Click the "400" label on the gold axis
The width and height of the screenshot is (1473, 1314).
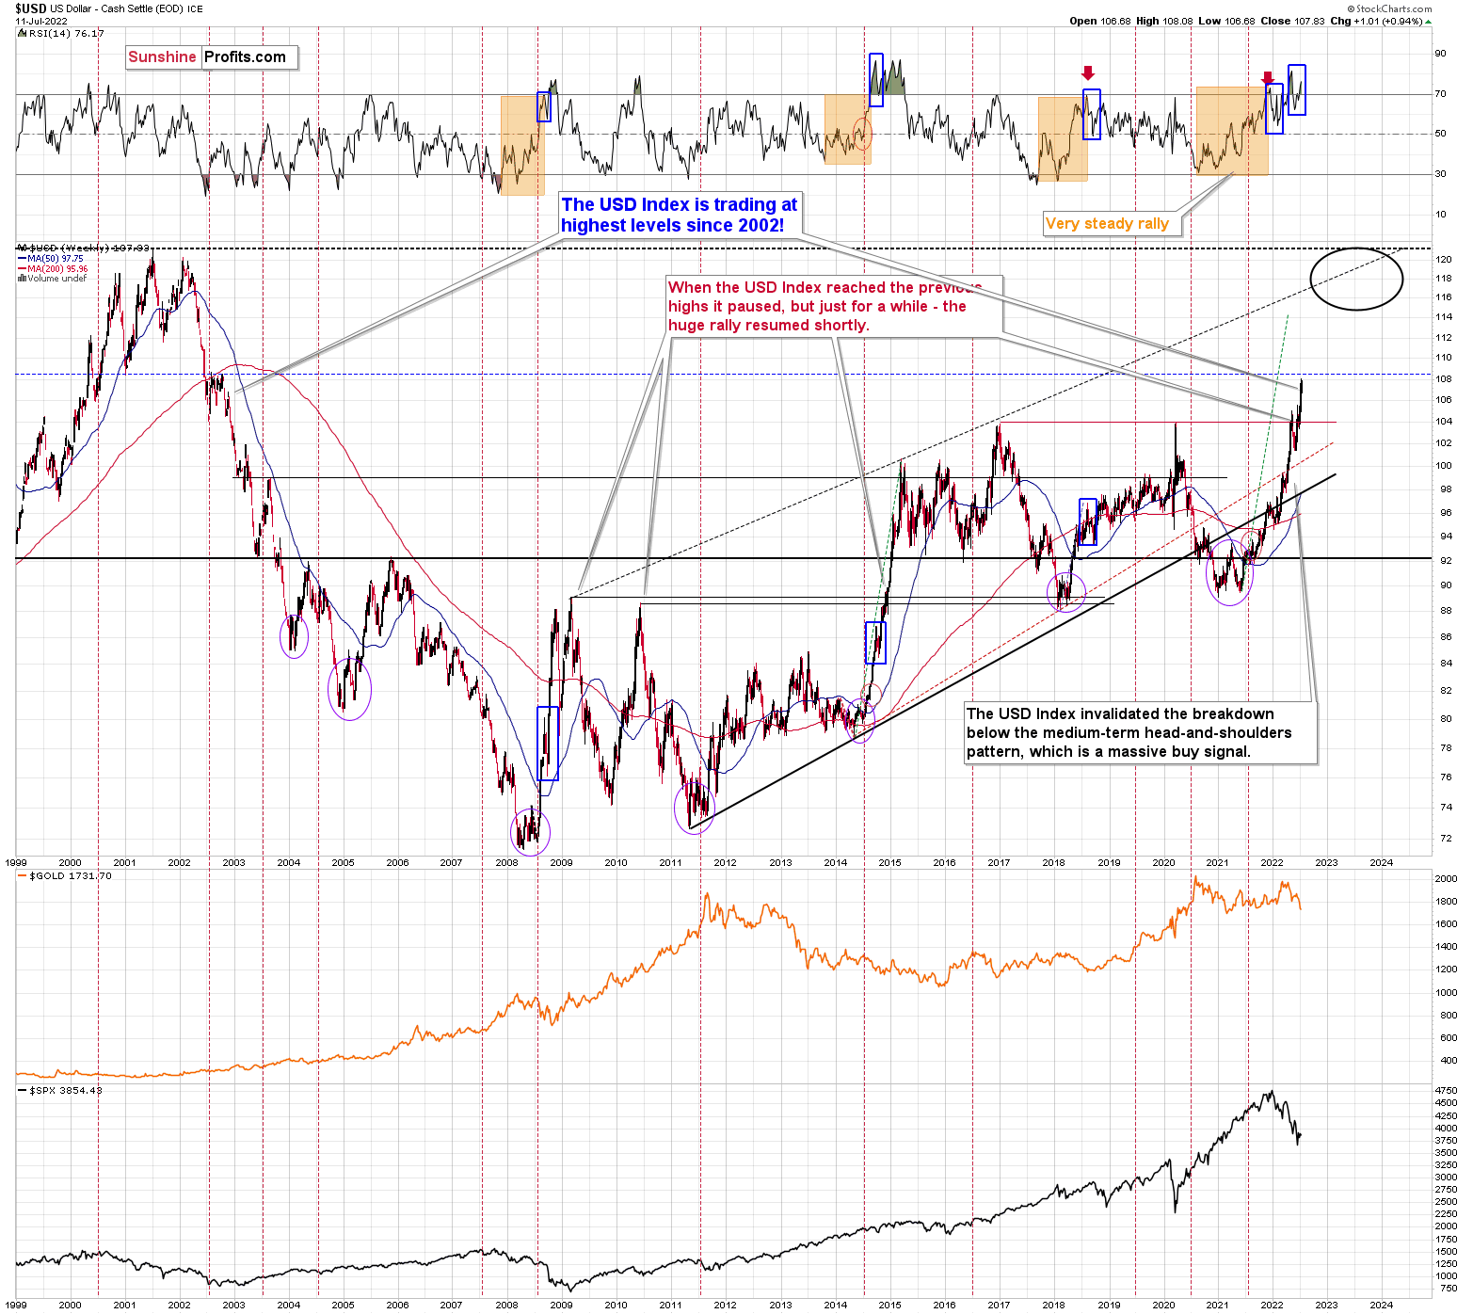pos(1449,1061)
